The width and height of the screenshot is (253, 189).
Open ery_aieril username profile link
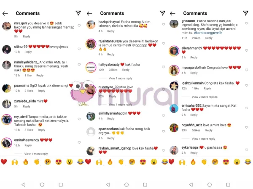point(21,117)
